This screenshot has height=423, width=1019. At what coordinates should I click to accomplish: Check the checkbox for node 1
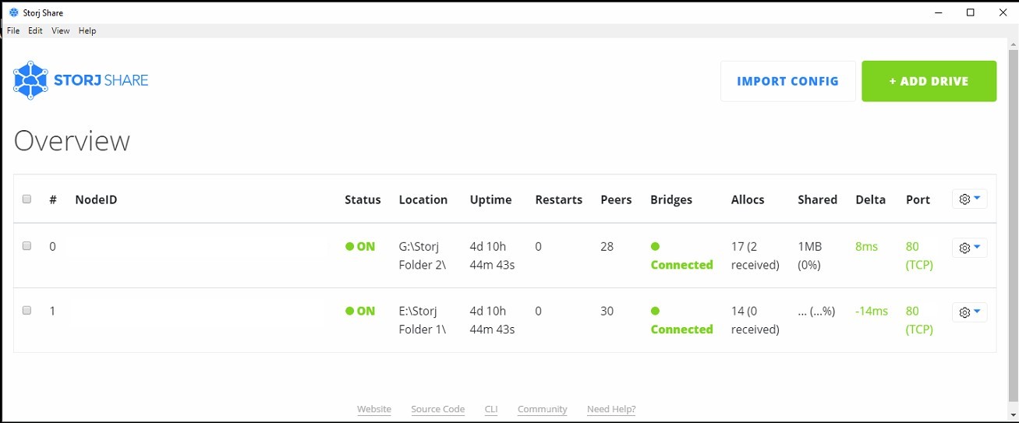(27, 311)
